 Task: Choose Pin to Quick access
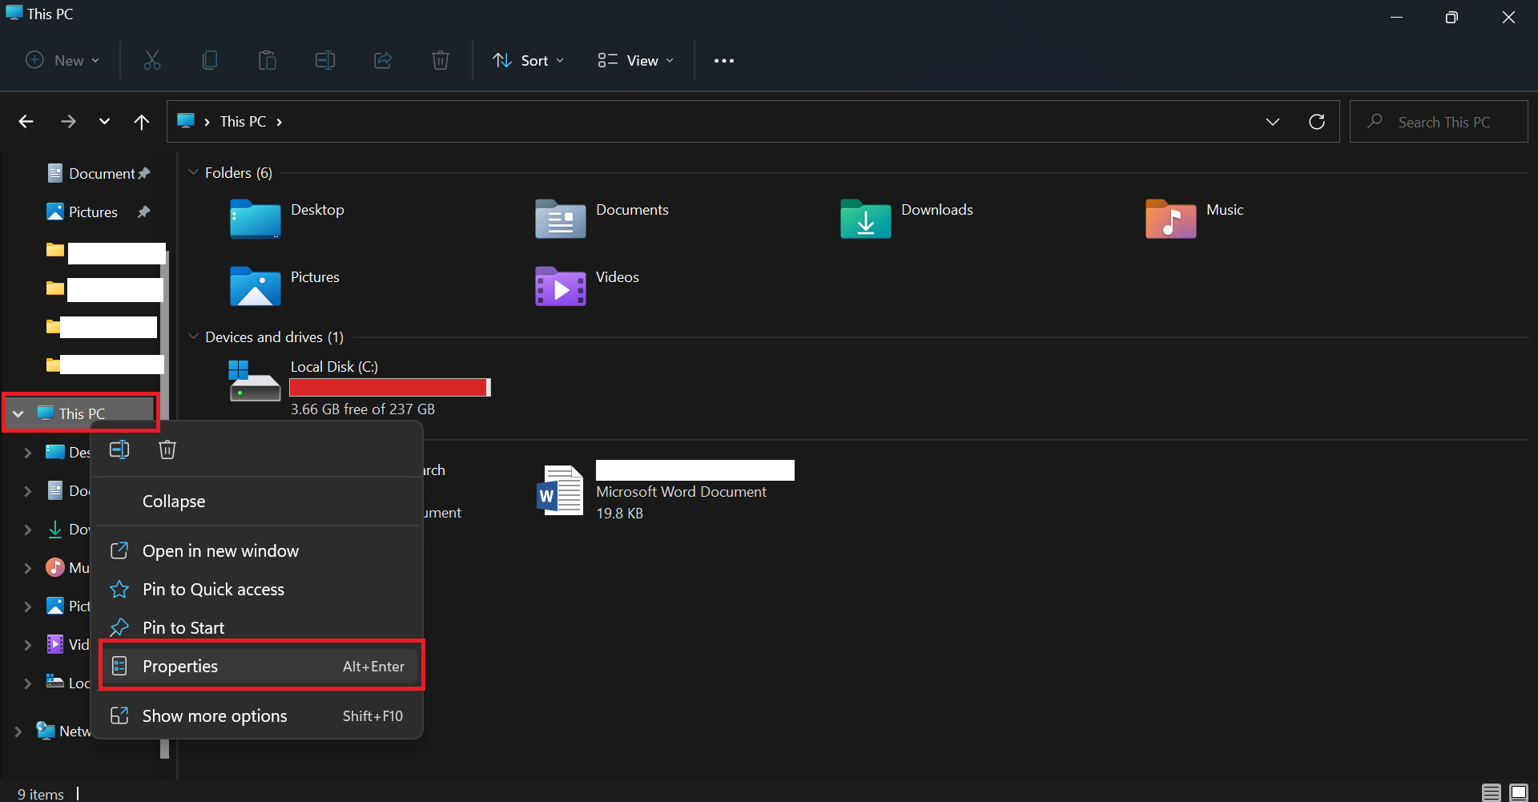(213, 590)
